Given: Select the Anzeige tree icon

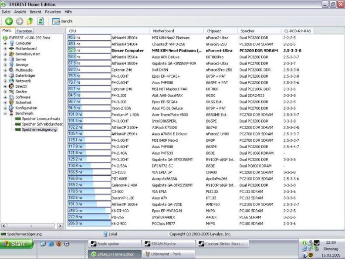Looking at the screenshot, I should click(12, 65).
